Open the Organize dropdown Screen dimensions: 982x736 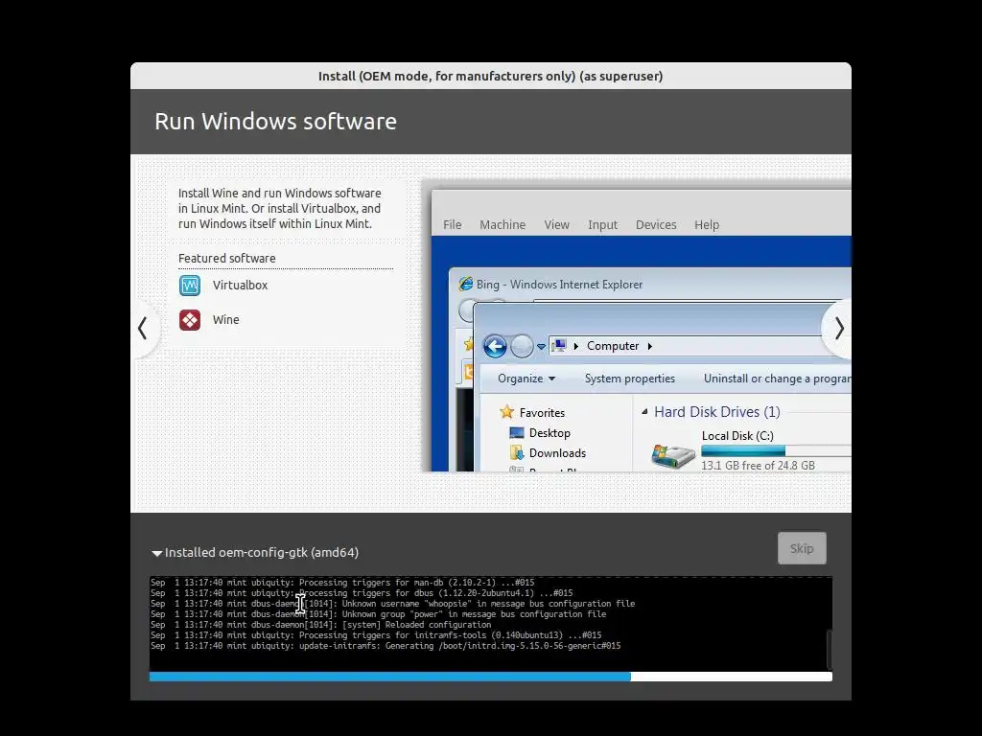tap(526, 378)
